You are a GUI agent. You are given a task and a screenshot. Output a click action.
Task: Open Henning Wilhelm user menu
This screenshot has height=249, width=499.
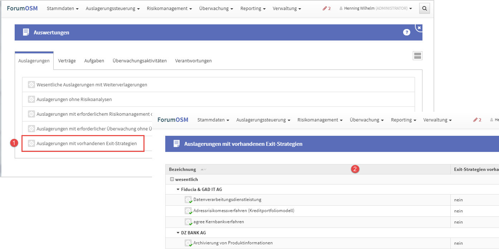point(376,8)
